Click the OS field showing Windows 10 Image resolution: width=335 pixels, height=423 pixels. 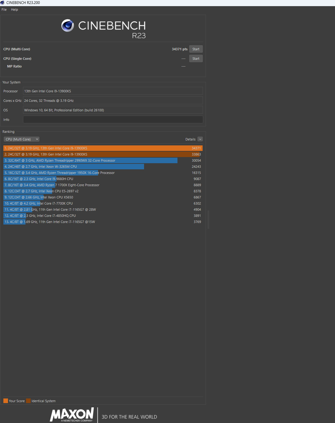[x=113, y=110]
